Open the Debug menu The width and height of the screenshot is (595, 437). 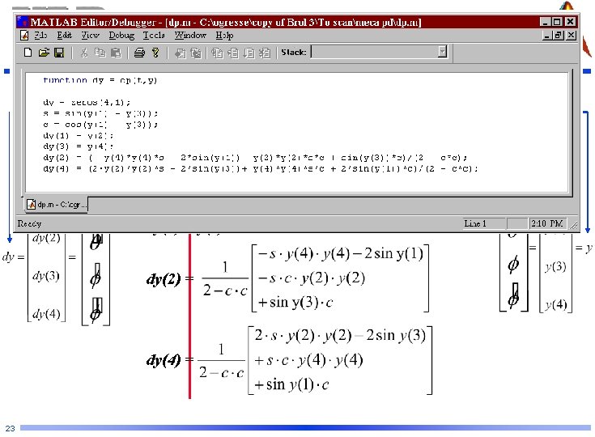tap(121, 36)
